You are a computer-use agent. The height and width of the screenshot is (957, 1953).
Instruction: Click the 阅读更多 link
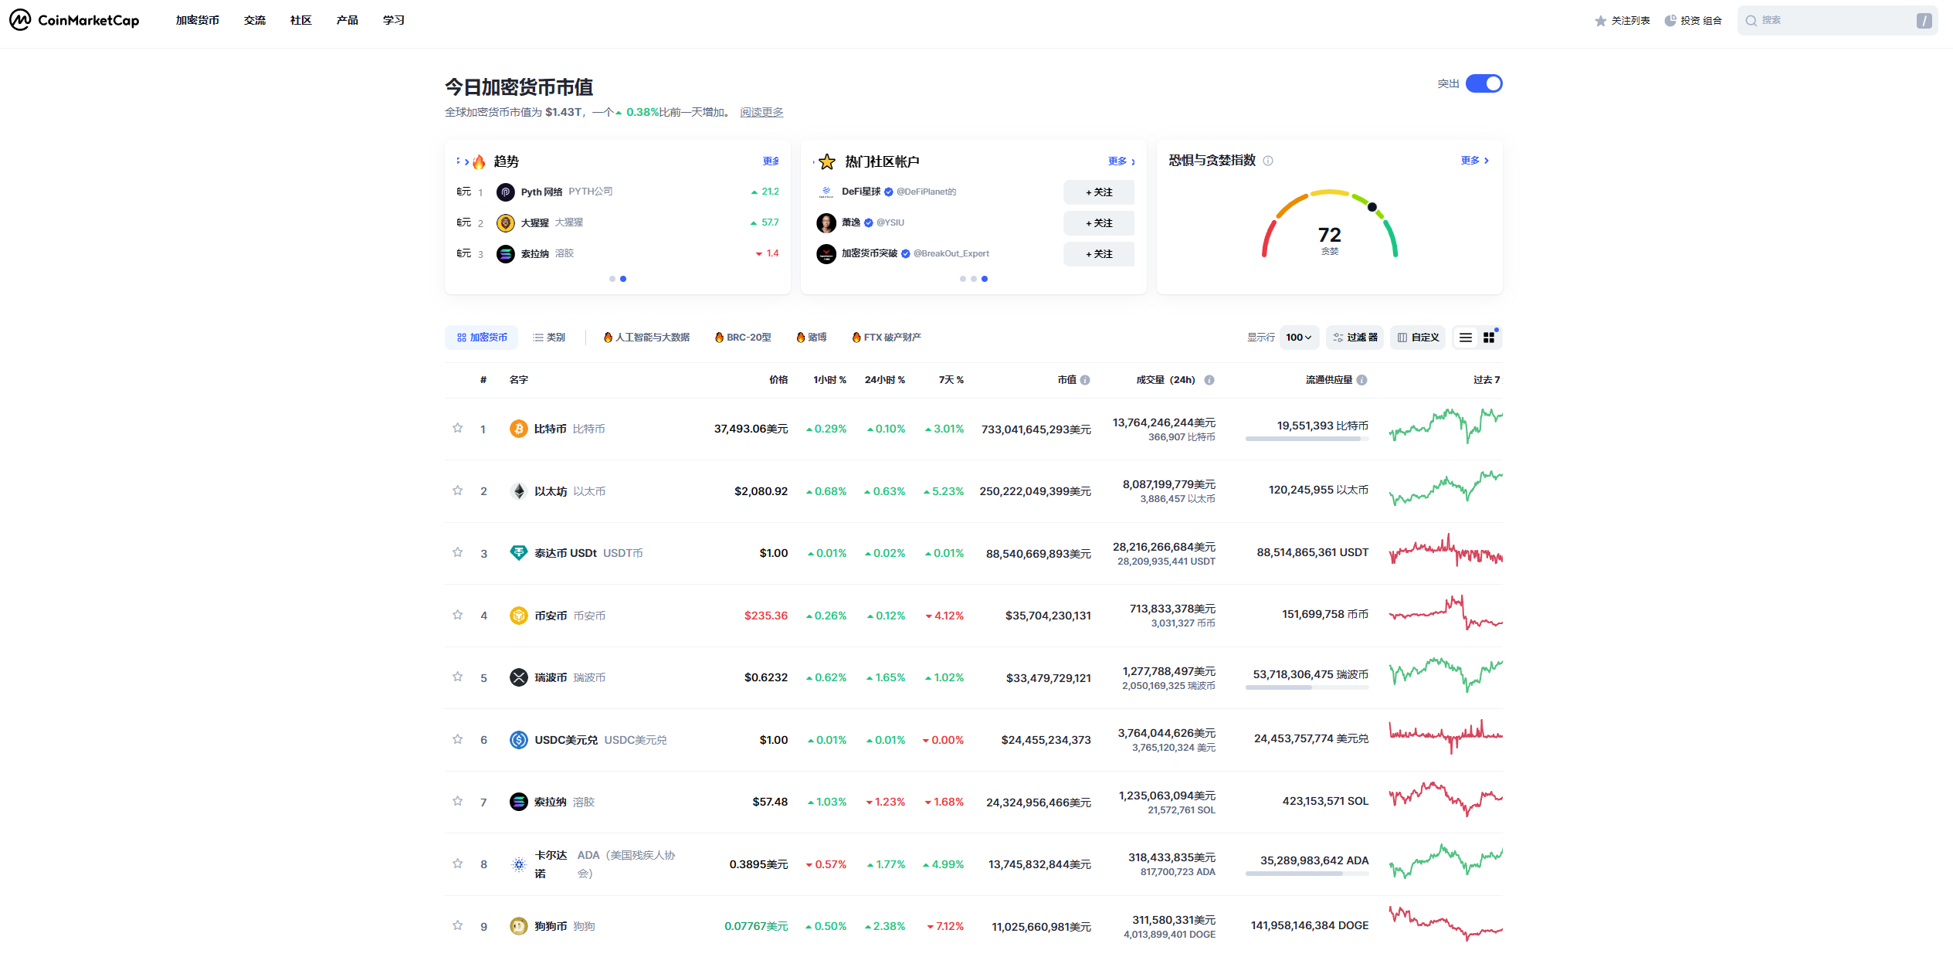pyautogui.click(x=761, y=113)
